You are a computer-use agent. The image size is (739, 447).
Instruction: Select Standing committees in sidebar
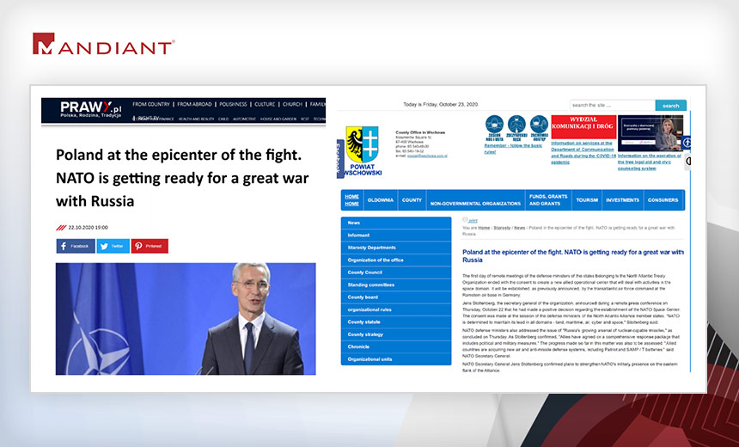click(396, 285)
